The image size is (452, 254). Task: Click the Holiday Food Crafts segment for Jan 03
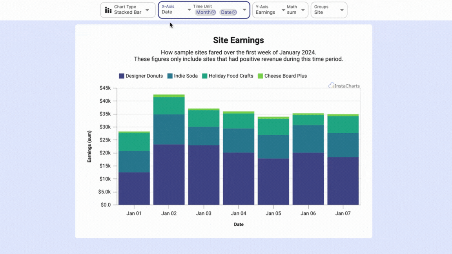click(x=204, y=119)
